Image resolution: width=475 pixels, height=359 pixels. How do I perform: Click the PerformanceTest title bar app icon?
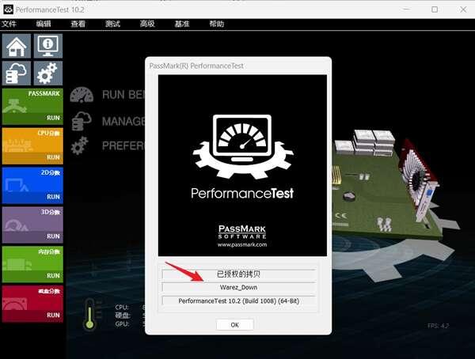pos(8,9)
